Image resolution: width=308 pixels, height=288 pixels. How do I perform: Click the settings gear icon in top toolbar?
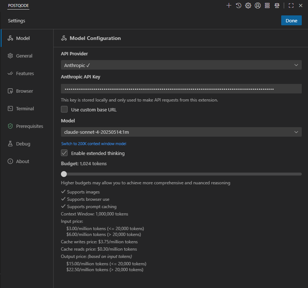pyautogui.click(x=248, y=5)
